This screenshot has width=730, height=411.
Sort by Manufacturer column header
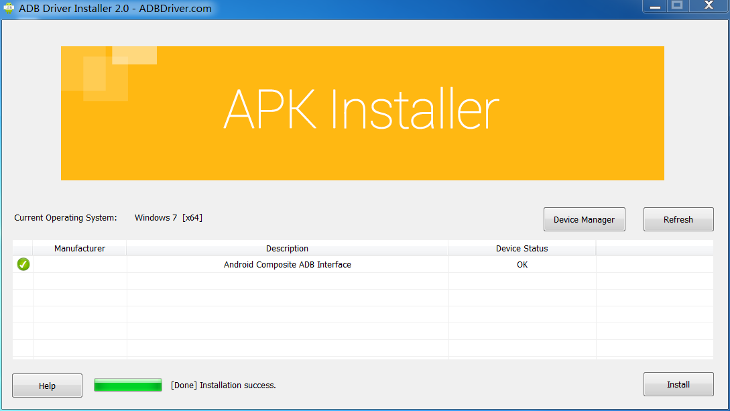(x=80, y=248)
